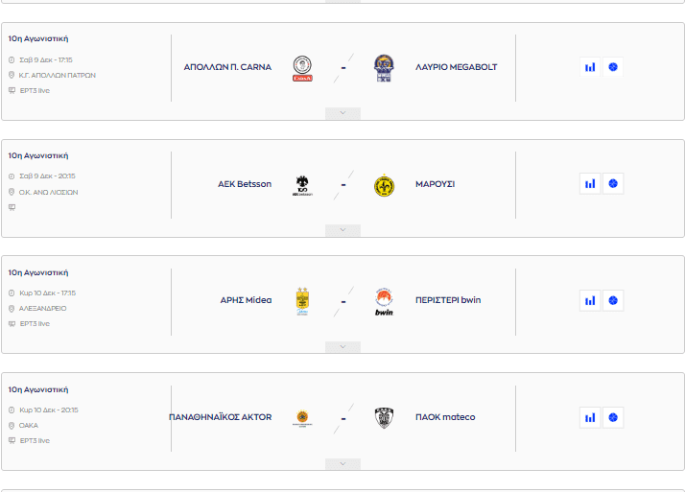The height and width of the screenshot is (492, 685).
Task: Click the ΑΠΟΛΛΩΝ Π. CARNA team logo
Action: tap(302, 68)
